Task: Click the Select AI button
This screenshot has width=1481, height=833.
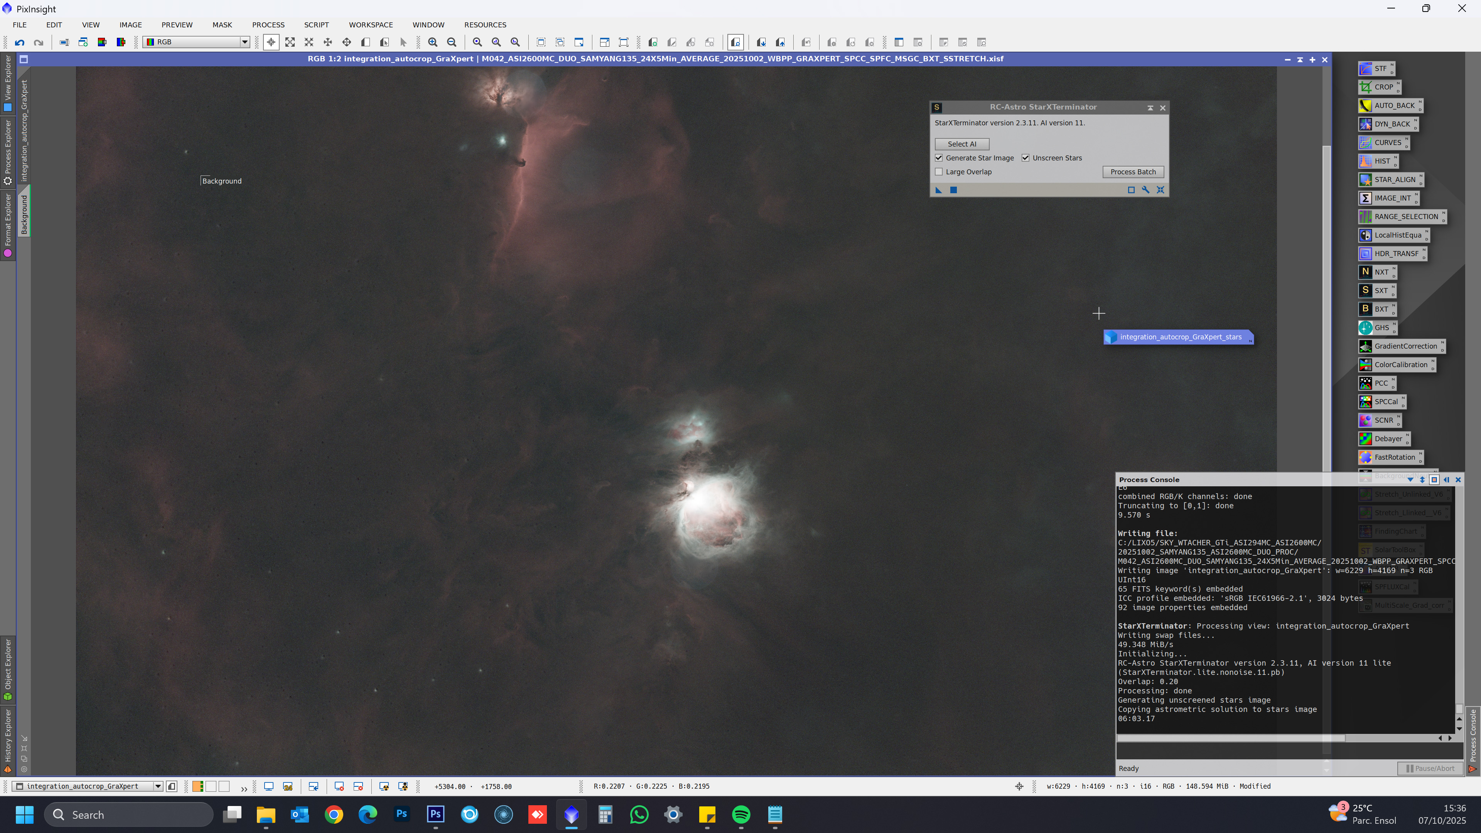Action: click(962, 144)
